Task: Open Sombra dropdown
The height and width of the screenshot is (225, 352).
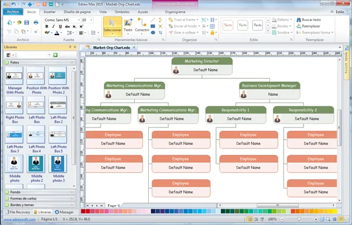Action: click(282, 33)
